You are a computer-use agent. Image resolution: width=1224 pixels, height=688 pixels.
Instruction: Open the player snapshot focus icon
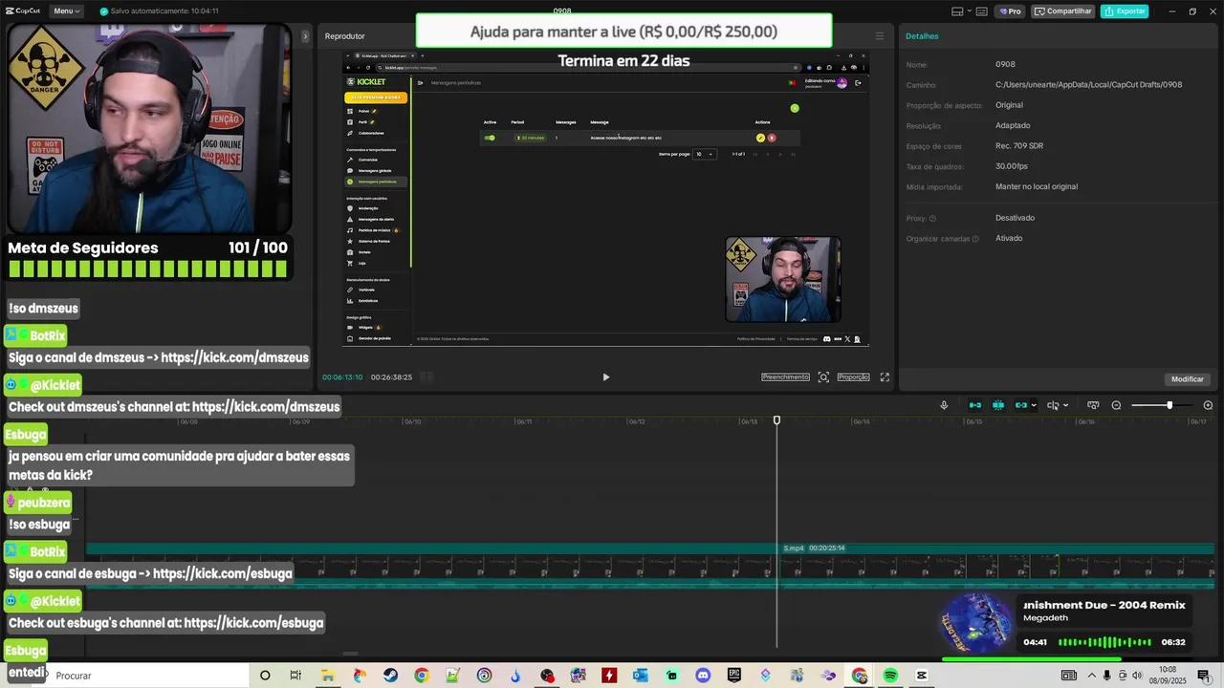point(823,377)
